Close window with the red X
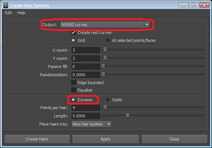Screen dimensions: 212x148 205,5
